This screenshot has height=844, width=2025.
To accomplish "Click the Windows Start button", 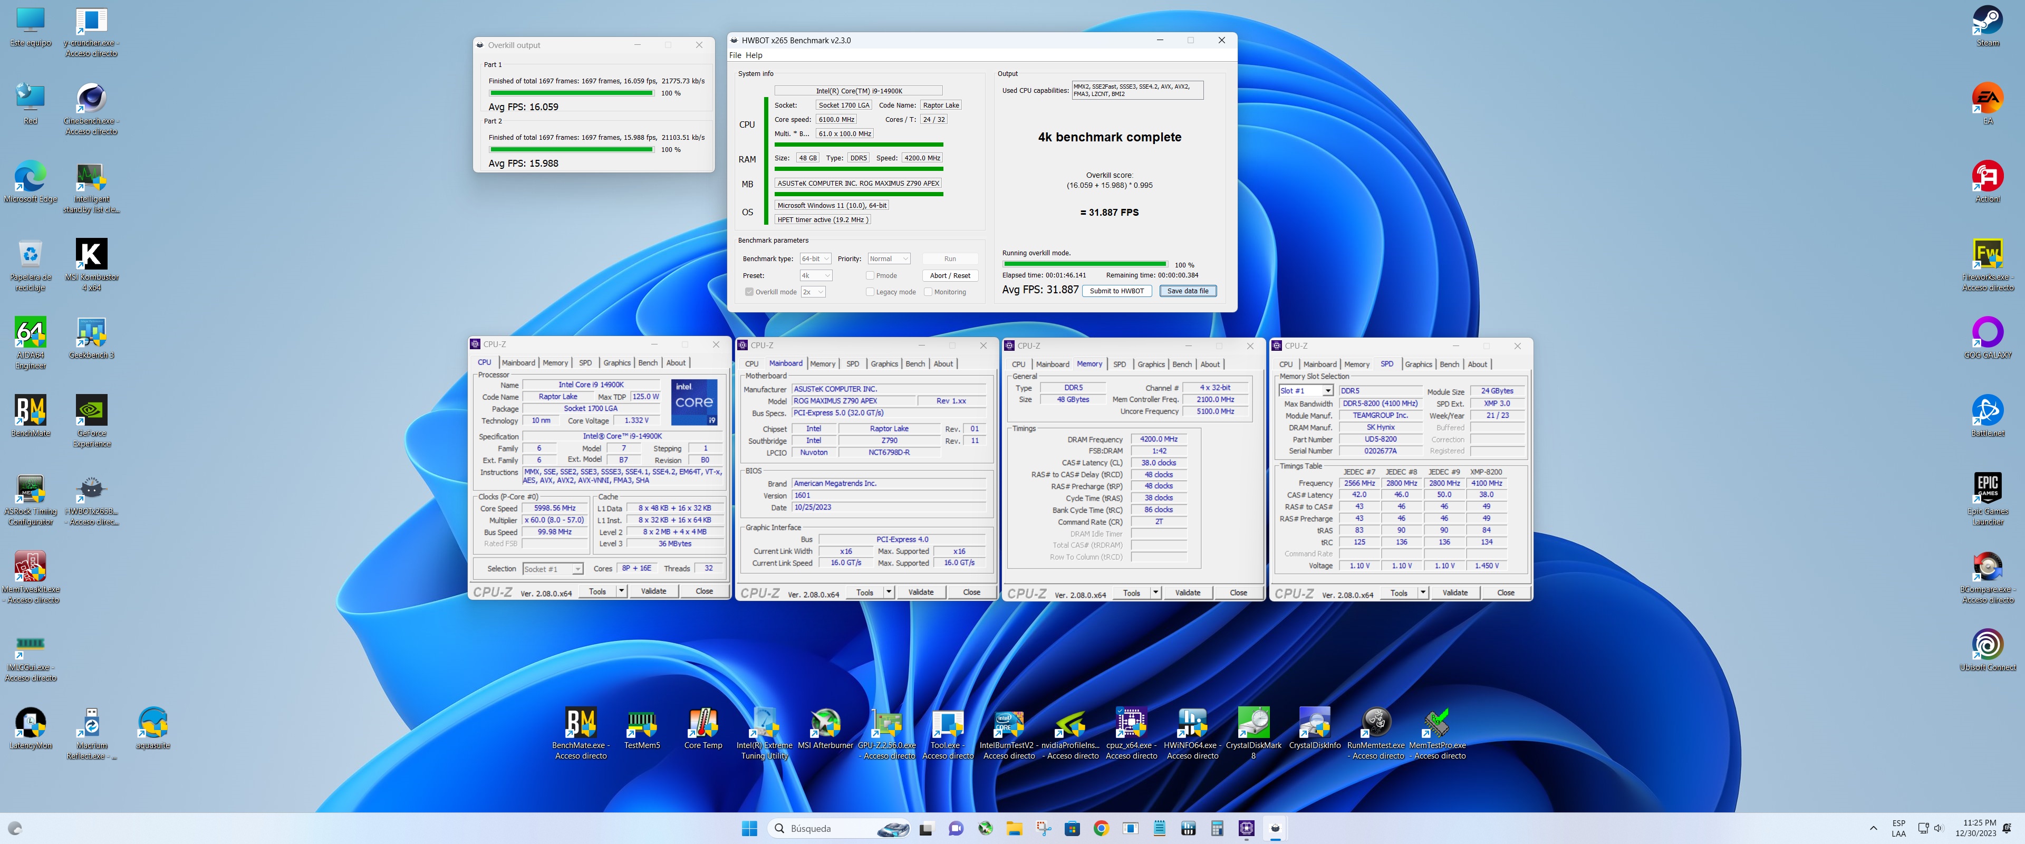I will (x=749, y=828).
